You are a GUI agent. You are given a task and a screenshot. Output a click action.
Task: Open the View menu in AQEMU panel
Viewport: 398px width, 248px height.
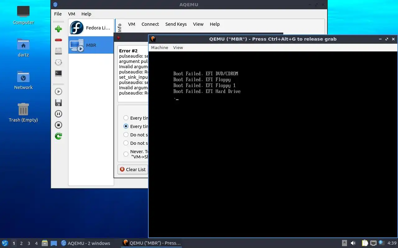(x=198, y=24)
